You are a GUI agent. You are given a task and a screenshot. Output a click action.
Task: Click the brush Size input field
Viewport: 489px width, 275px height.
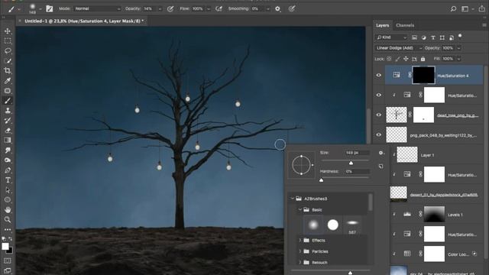pos(357,153)
